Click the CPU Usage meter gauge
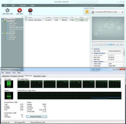 click(9, 84)
